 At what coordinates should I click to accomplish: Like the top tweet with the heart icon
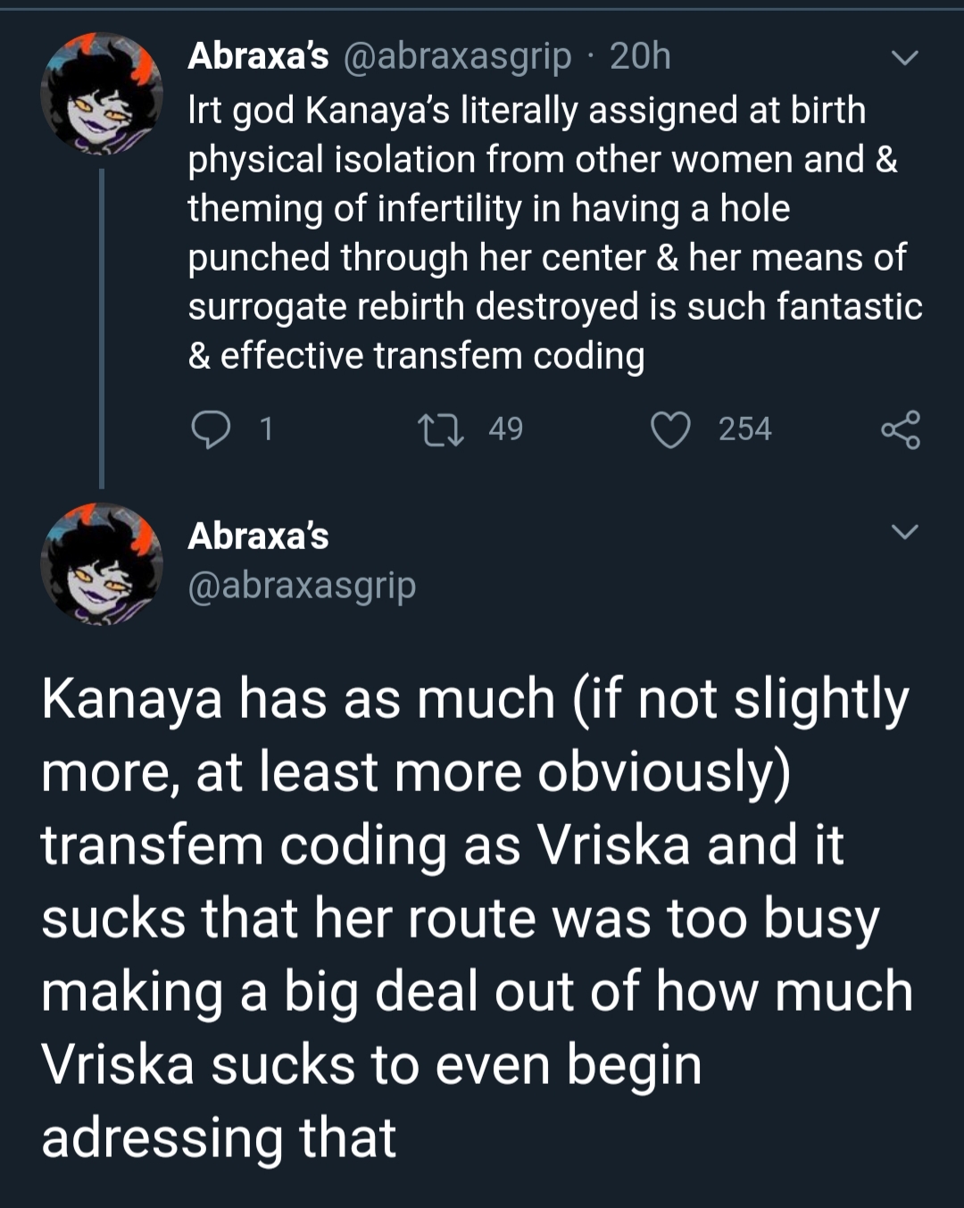(670, 429)
